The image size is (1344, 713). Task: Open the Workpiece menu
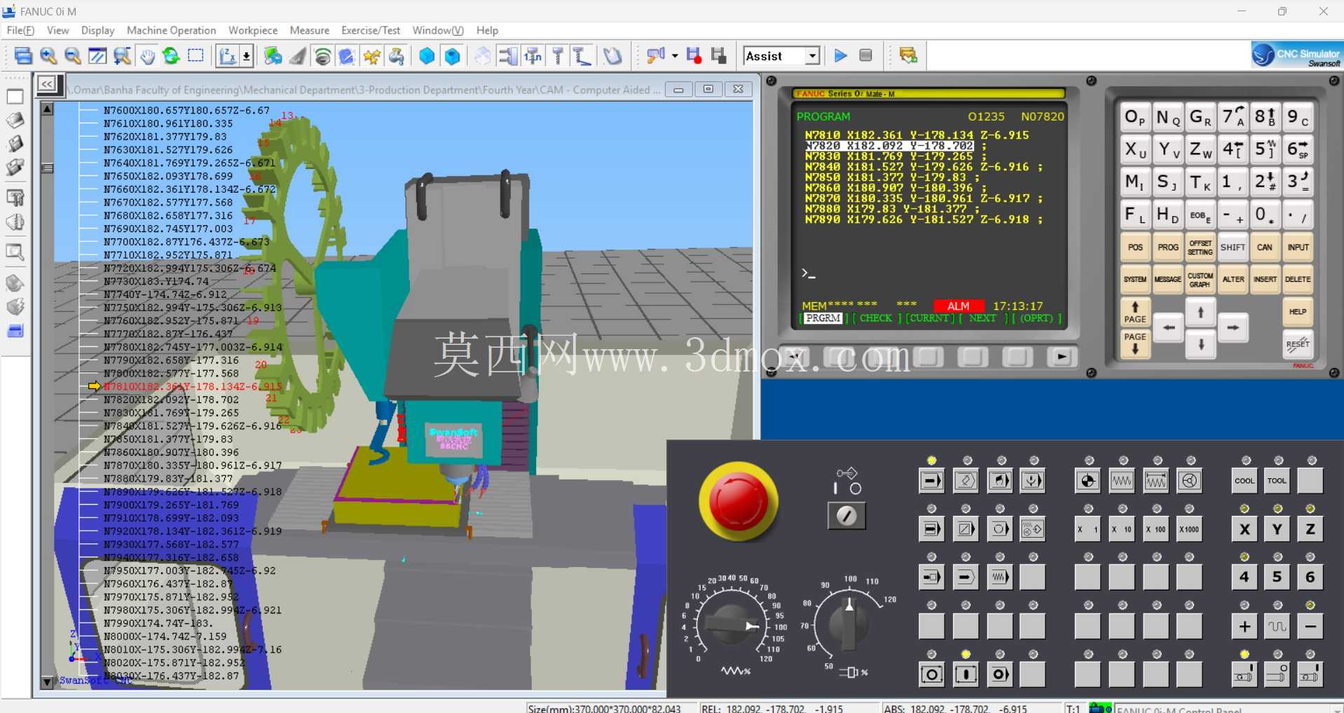pyautogui.click(x=253, y=30)
